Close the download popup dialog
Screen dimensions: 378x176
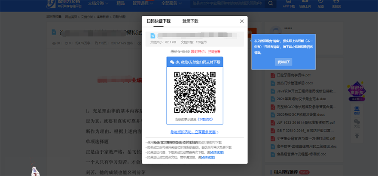coord(242,21)
